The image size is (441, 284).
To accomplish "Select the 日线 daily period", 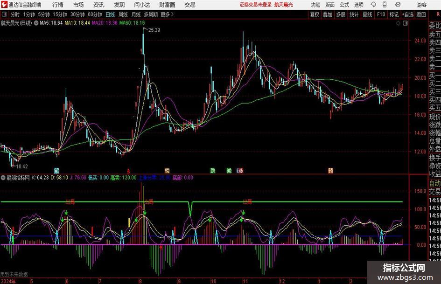I will (x=110, y=14).
